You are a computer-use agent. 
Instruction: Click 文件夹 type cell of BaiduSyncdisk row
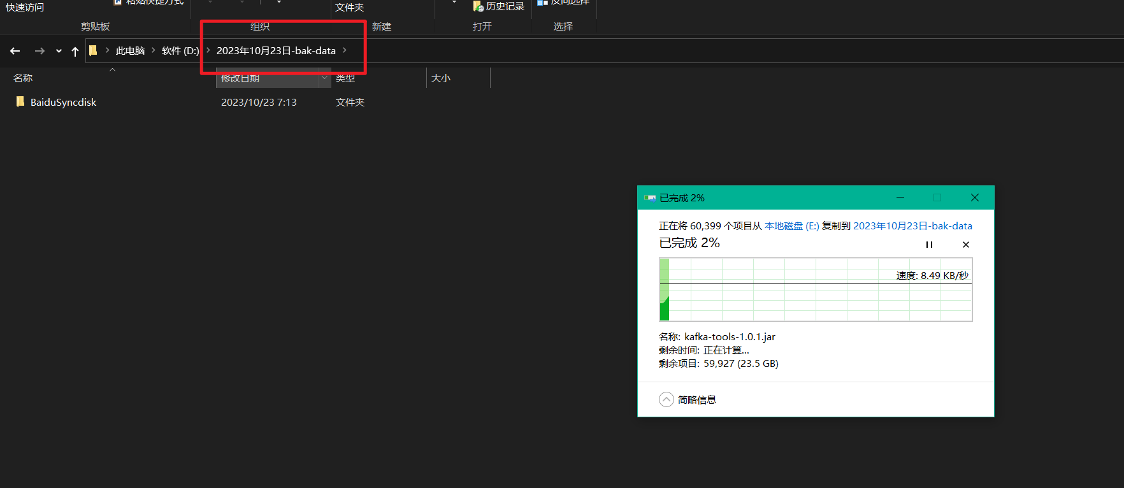(350, 102)
